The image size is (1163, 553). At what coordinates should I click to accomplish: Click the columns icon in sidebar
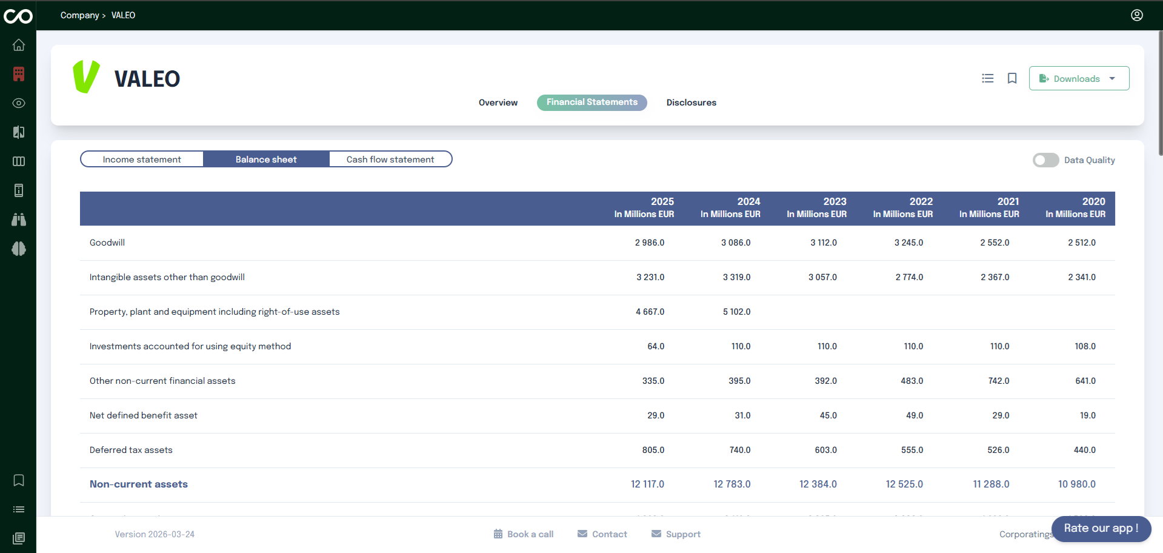click(x=19, y=161)
